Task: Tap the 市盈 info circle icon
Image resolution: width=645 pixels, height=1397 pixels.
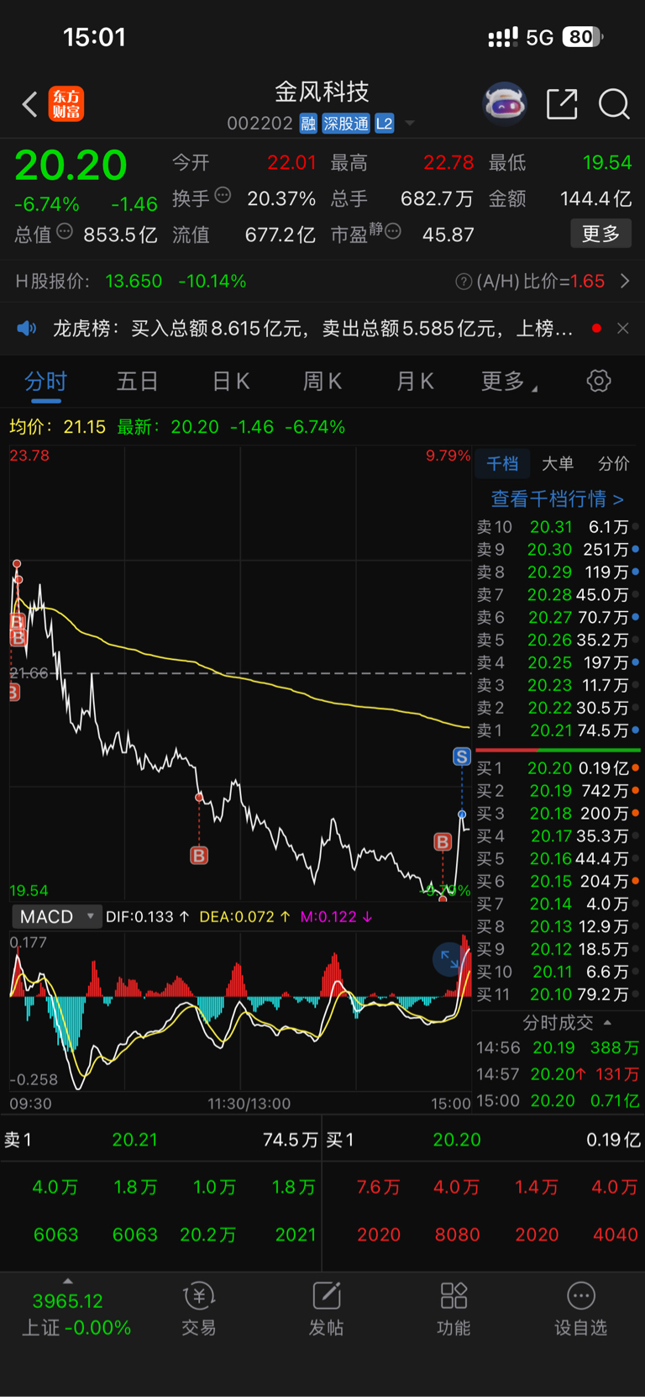Action: tap(392, 231)
